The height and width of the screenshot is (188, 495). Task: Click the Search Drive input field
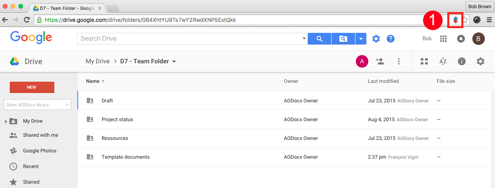coord(190,39)
